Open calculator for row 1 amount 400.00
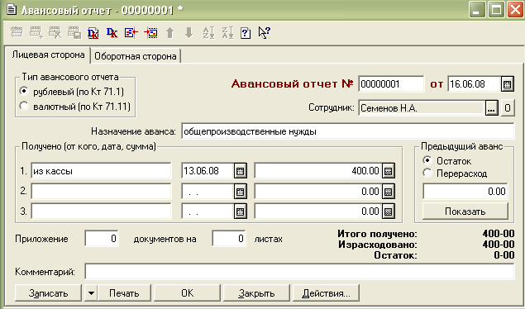 point(388,171)
